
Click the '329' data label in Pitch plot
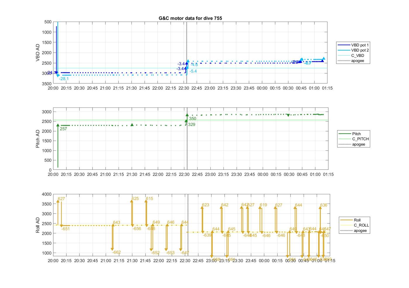(x=192, y=125)
